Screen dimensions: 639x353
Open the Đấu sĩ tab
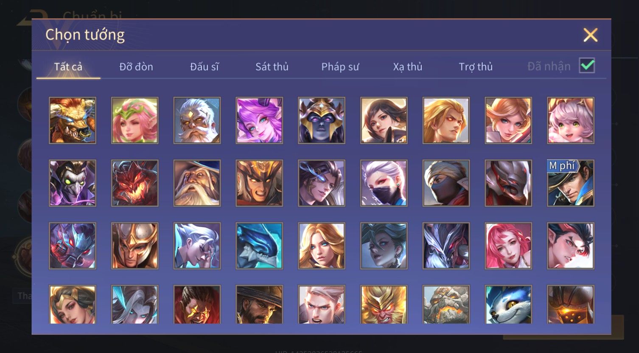click(x=204, y=67)
